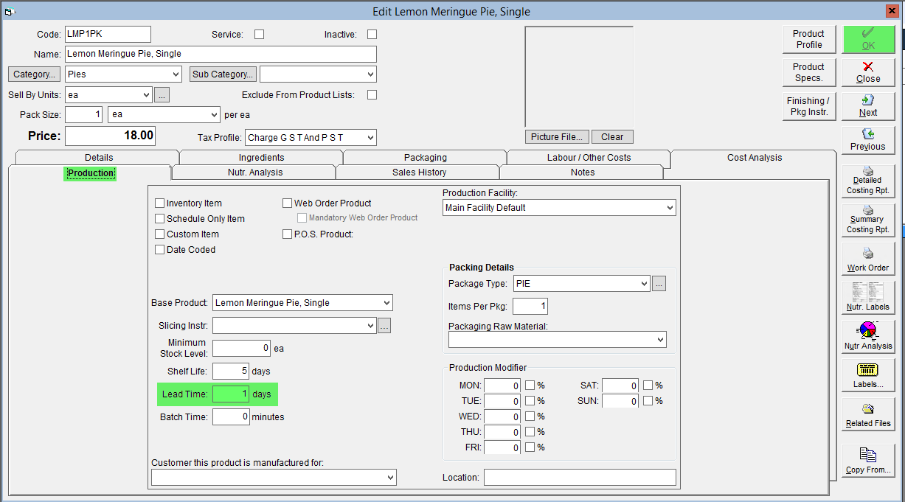Click the Price field showing 18.00

pos(110,136)
